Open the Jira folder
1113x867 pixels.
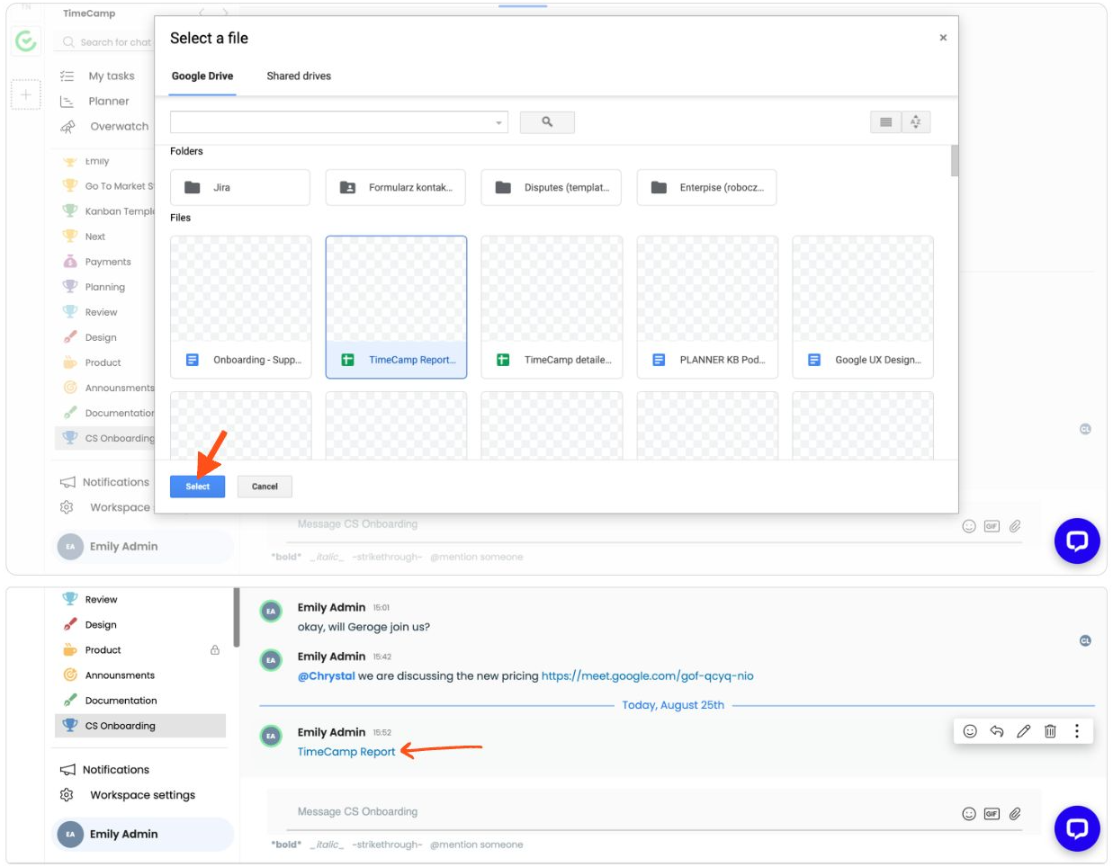coord(240,187)
